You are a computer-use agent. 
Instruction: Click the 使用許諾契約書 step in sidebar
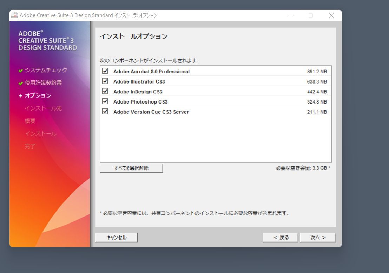(x=43, y=83)
